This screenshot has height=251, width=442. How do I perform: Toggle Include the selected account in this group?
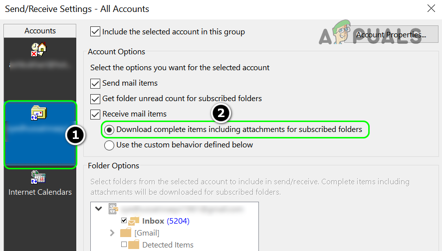point(95,32)
